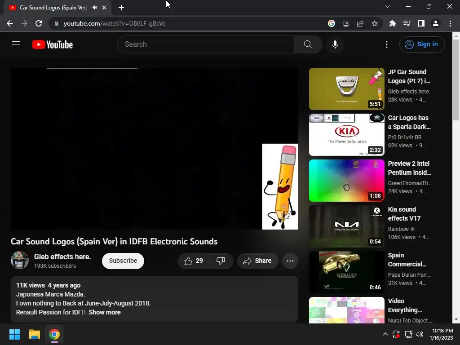Start voice search with microphone icon
Image resolution: width=460 pixels, height=345 pixels.
[x=335, y=44]
